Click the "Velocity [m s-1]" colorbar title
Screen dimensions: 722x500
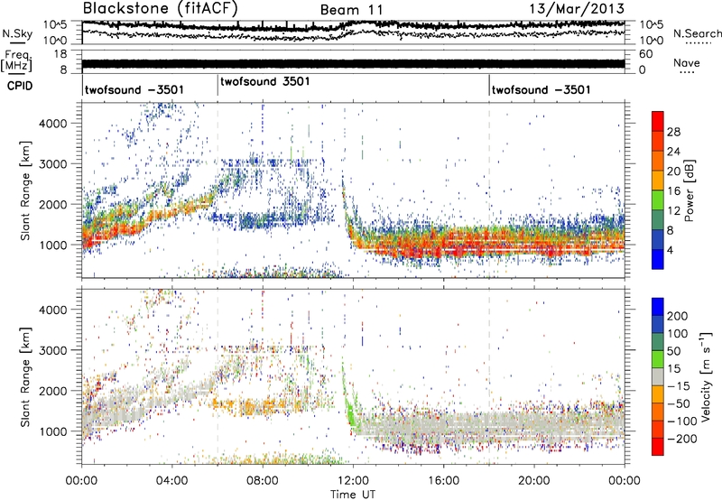706,376
